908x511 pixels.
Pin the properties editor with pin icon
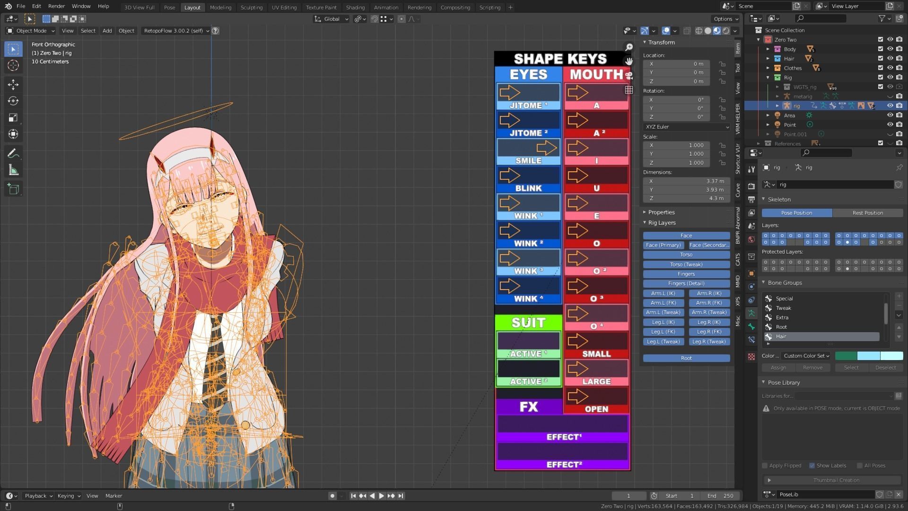coord(899,167)
